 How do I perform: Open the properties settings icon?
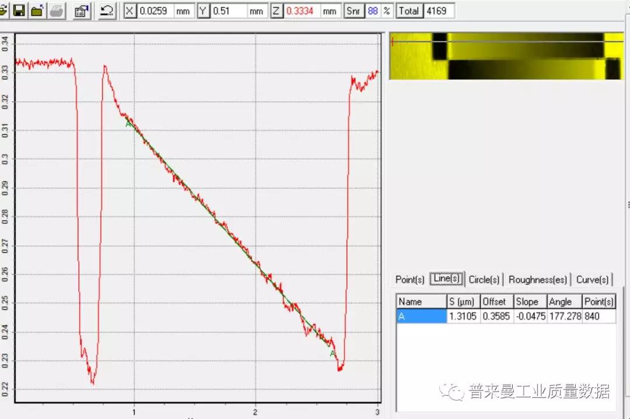(82, 10)
